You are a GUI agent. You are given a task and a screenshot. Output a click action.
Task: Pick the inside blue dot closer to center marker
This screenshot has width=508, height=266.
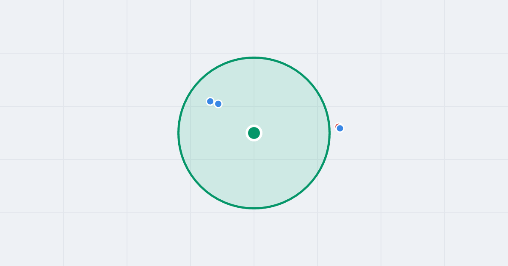click(x=218, y=104)
